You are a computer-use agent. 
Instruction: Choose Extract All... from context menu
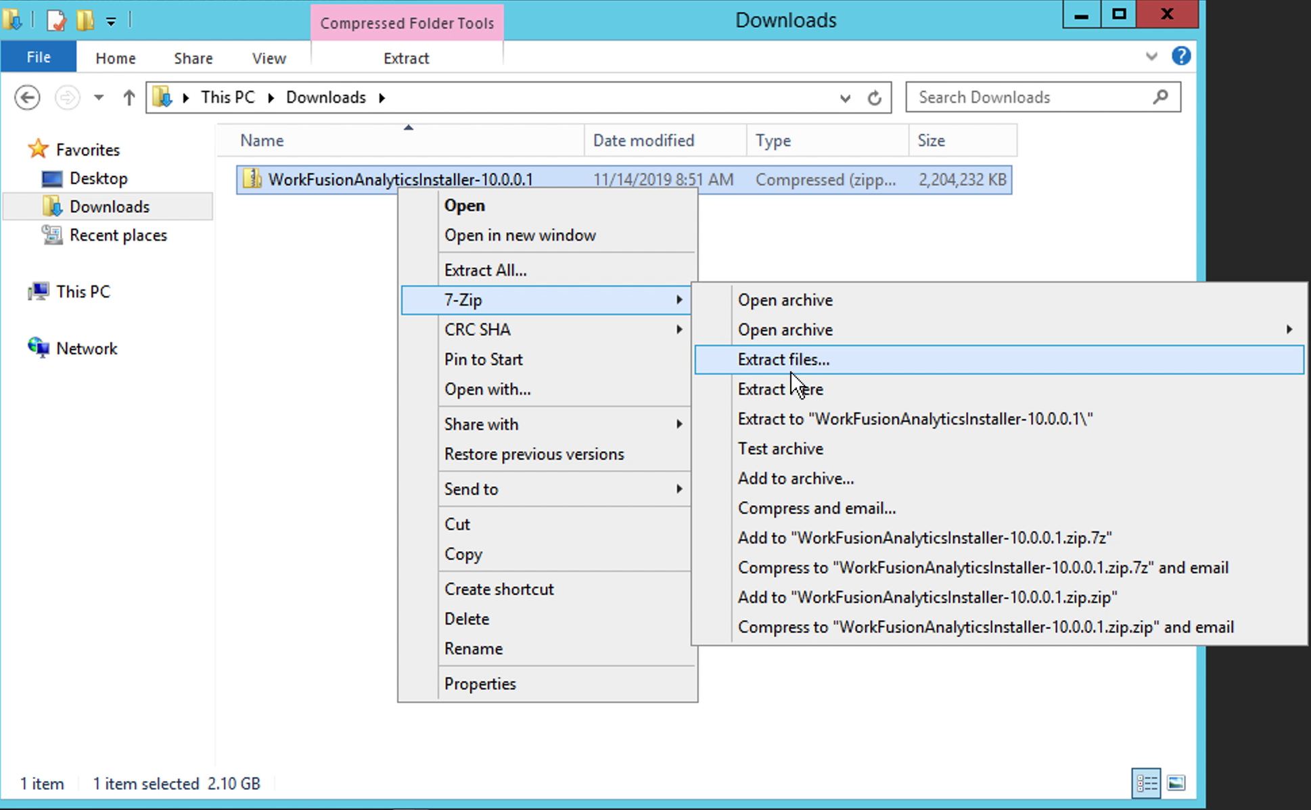[548, 270]
